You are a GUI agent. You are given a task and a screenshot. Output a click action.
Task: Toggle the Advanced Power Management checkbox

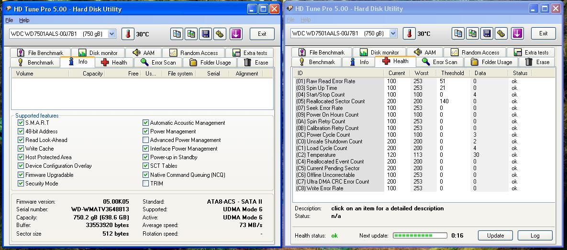[145, 140]
